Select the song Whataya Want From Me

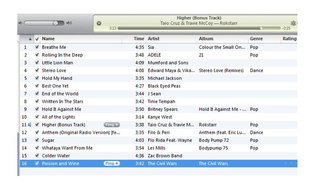(67, 148)
